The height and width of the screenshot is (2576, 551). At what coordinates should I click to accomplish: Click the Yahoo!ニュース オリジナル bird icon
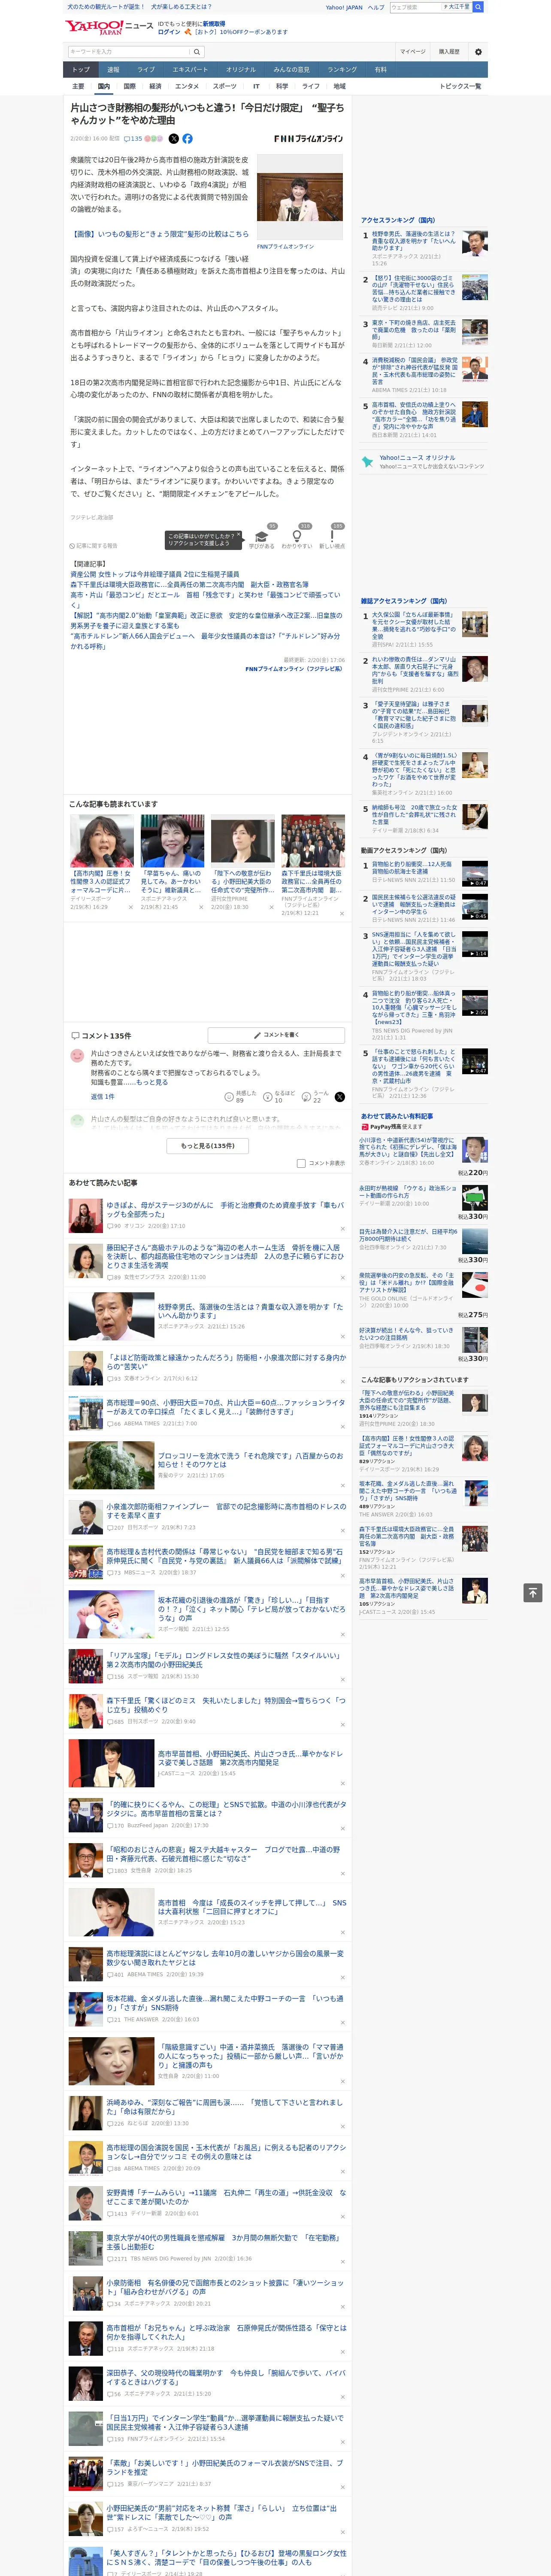[368, 462]
